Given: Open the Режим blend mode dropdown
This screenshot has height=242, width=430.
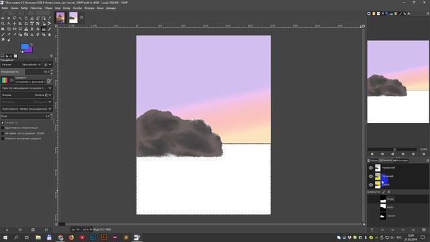Looking at the screenshot, I should click(x=21, y=65).
